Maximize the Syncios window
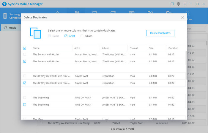The image size is (208, 133). (197, 4)
